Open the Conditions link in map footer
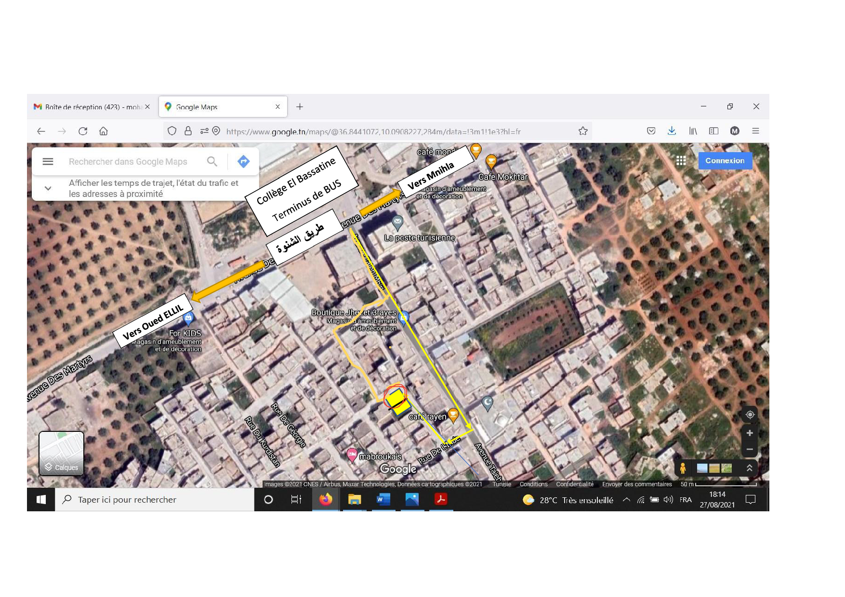The width and height of the screenshot is (845, 597). [533, 484]
